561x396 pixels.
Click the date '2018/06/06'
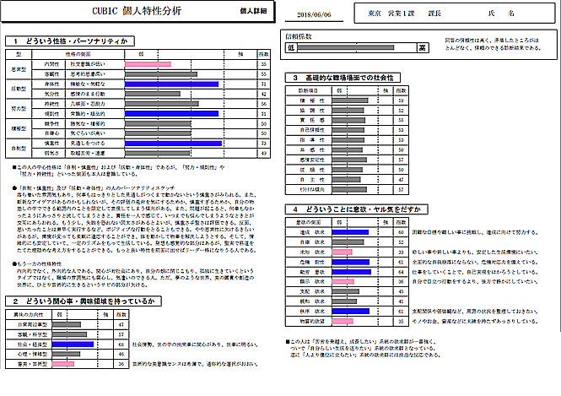(x=314, y=14)
